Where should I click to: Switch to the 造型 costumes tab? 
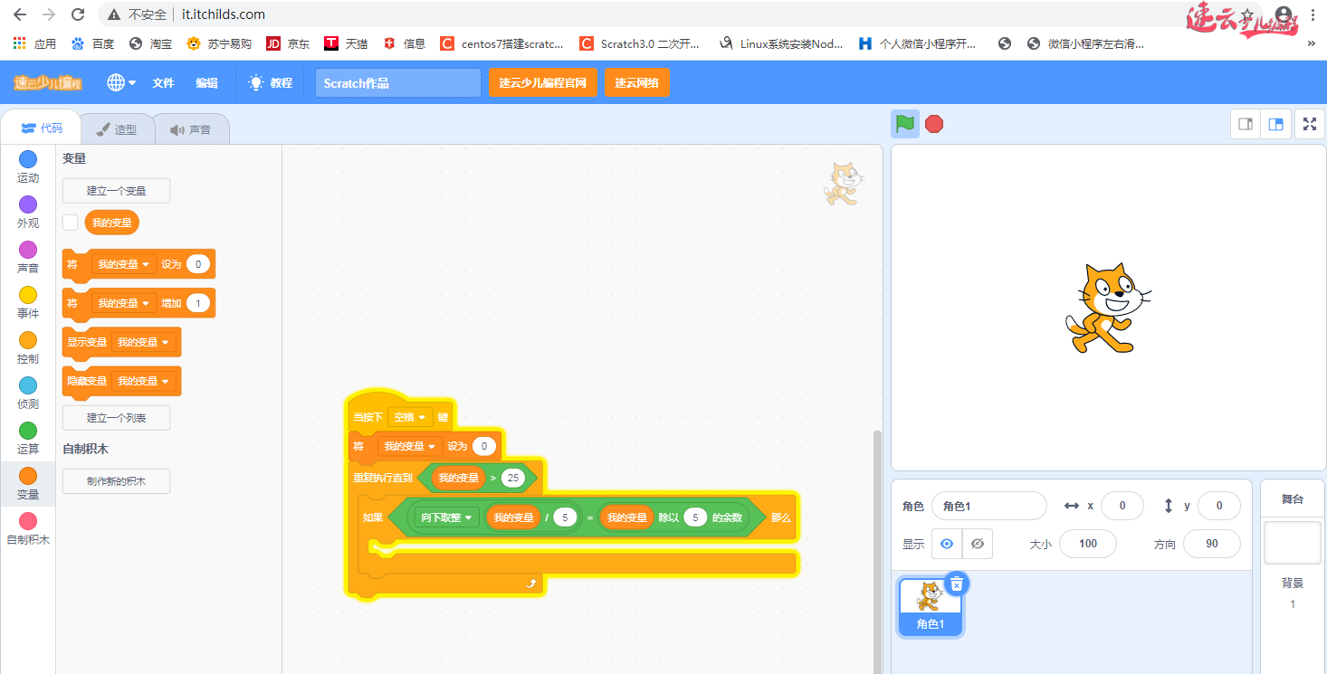(116, 129)
